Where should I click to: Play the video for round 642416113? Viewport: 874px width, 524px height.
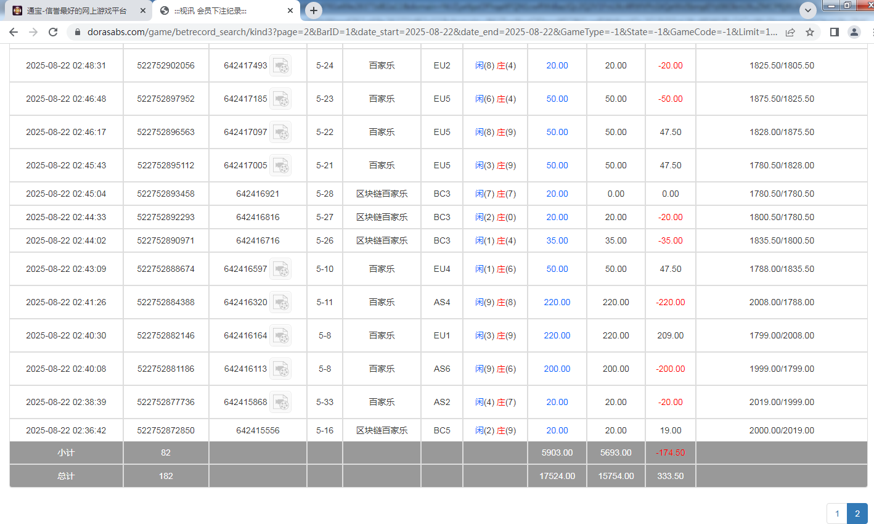tap(281, 369)
